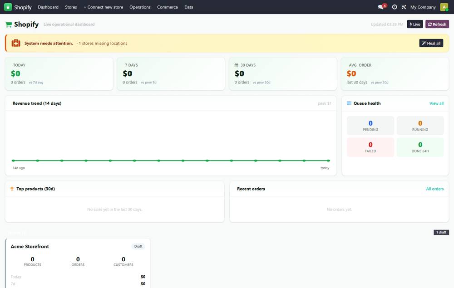Click the 30 Days revenue card
Image resolution: width=454 pixels, height=288 pixels.
point(283,74)
